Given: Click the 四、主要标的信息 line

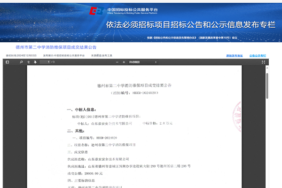Looking at the screenshot, I should [81, 180].
